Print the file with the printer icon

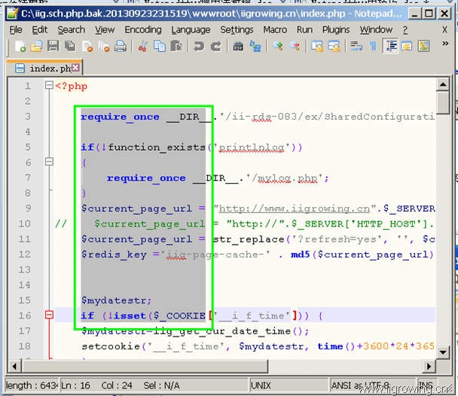tap(121, 47)
